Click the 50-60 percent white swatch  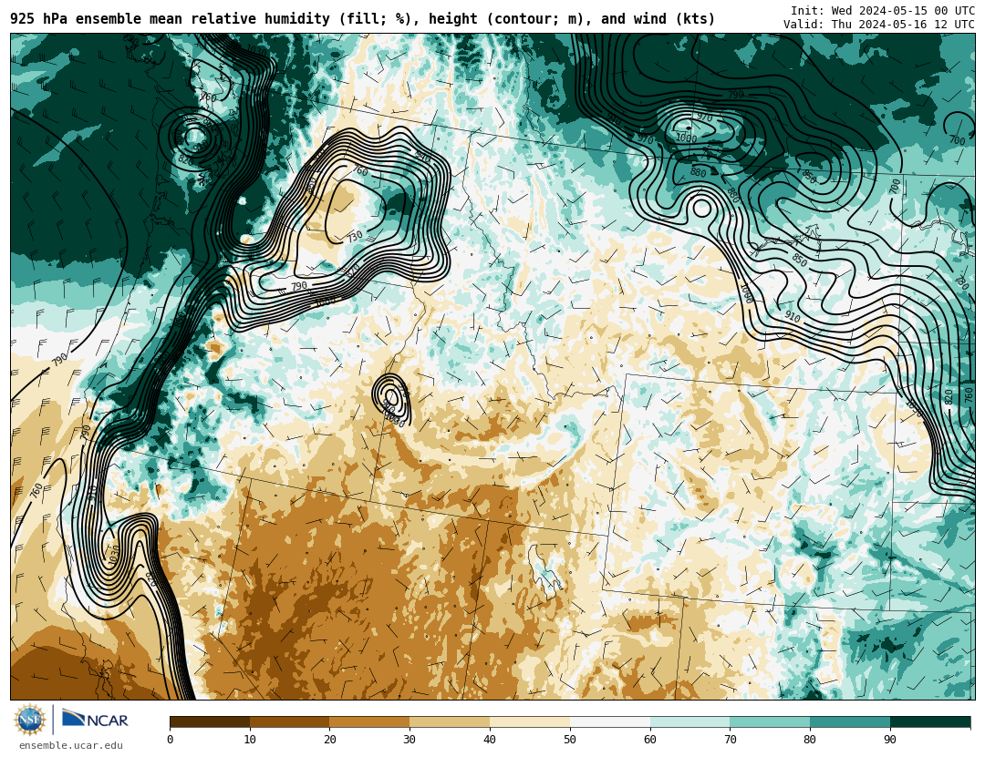click(x=610, y=721)
